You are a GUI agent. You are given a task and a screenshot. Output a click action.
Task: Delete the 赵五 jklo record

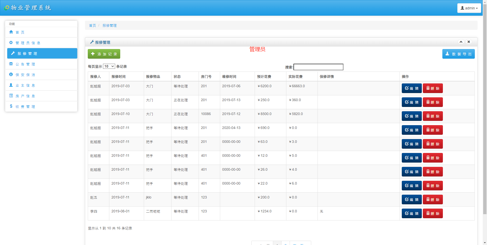[433, 199]
